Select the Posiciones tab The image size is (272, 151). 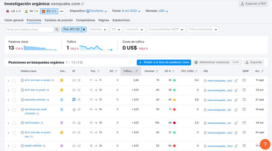[34, 20]
